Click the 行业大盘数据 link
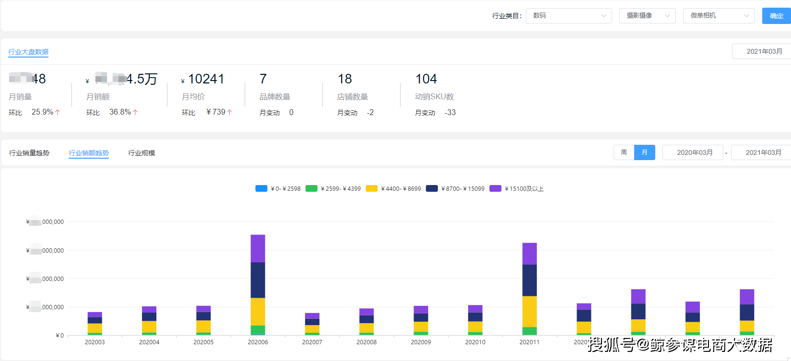The width and height of the screenshot is (791, 361). point(28,52)
